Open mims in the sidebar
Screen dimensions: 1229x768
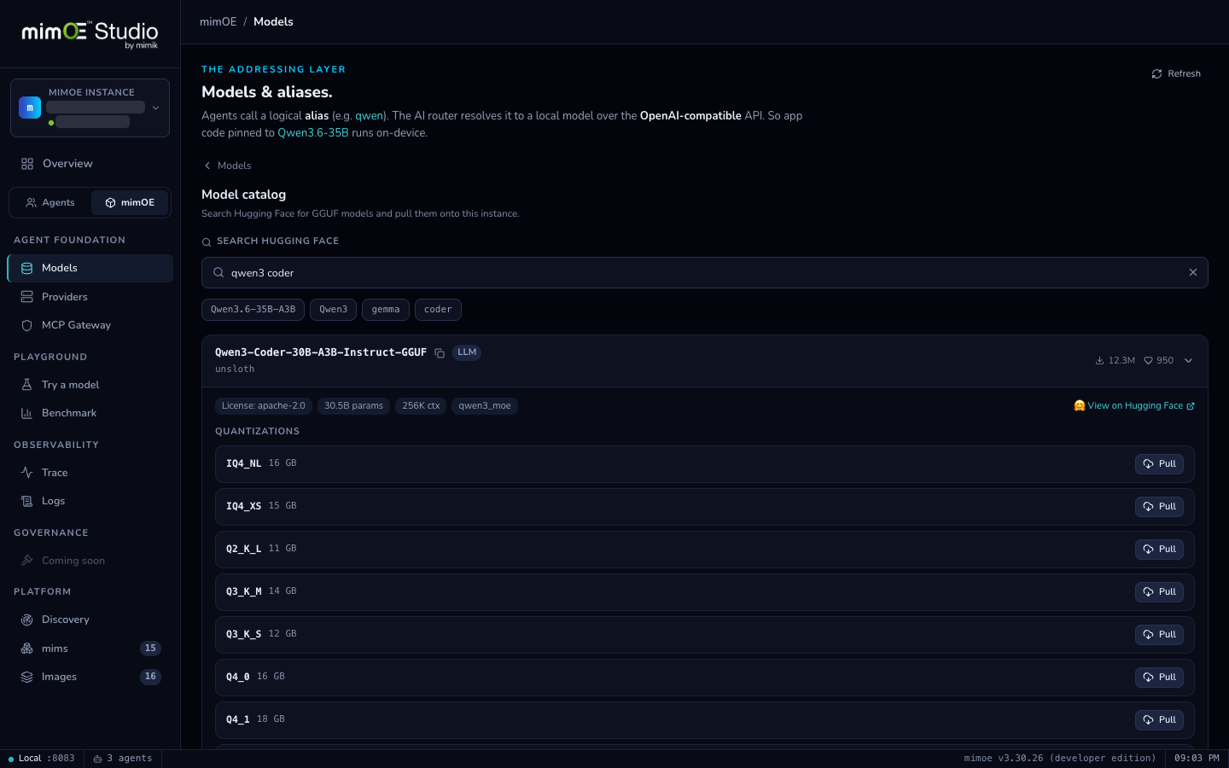90,649
